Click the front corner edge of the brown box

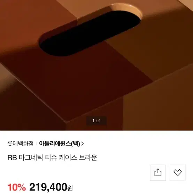67,122
